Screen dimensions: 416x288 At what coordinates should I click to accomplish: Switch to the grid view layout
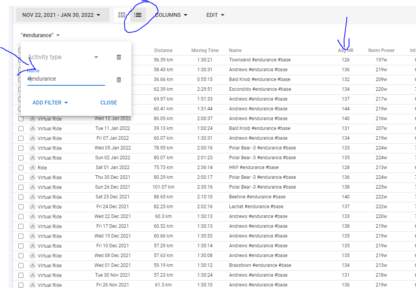pyautogui.click(x=122, y=15)
